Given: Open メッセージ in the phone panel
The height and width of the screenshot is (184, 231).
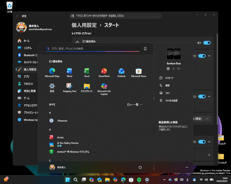Looking at the screenshot, I should [x=166, y=78].
